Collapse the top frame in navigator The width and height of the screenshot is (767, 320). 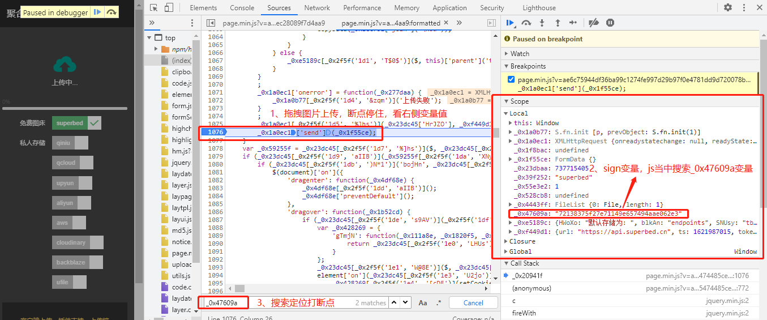pyautogui.click(x=150, y=38)
